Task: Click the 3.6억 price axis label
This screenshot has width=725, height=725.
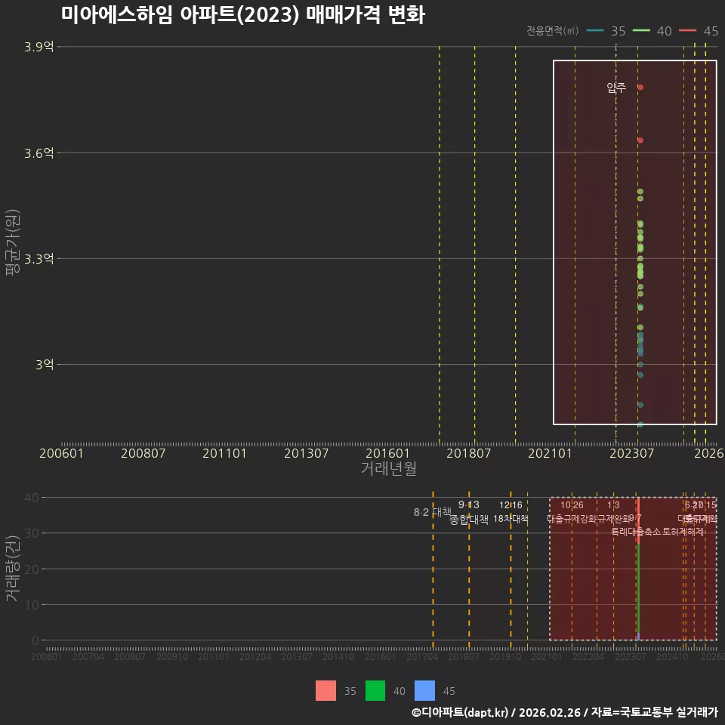Action: point(39,153)
